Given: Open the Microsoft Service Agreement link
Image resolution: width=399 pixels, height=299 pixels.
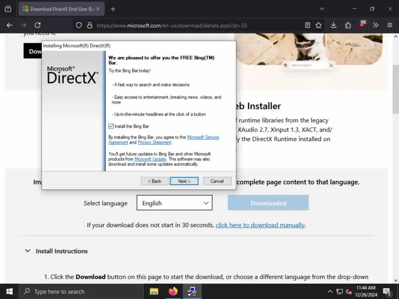Looking at the screenshot, I should (203, 137).
